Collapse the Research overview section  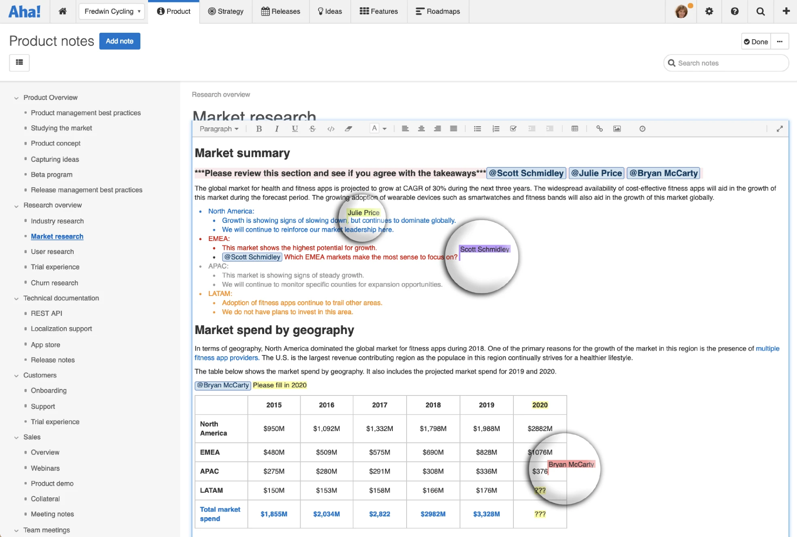16,206
